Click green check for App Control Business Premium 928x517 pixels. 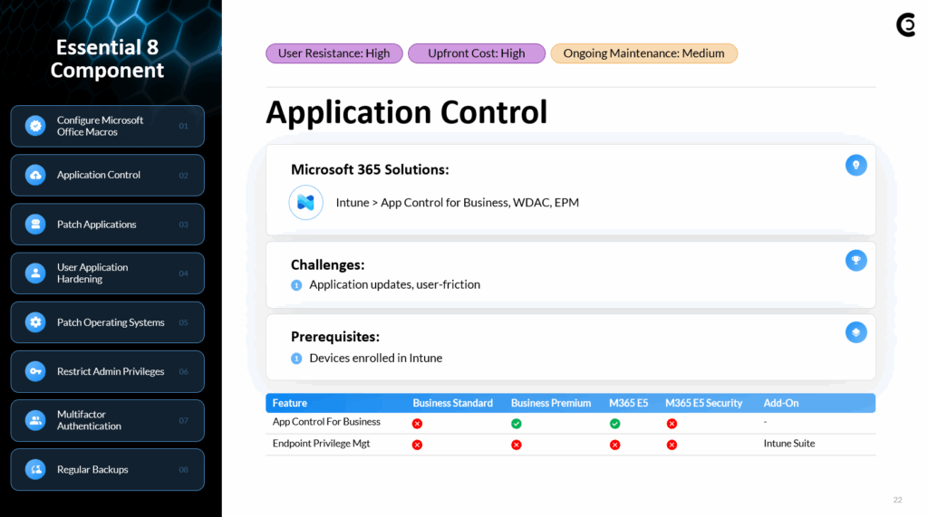pos(516,424)
